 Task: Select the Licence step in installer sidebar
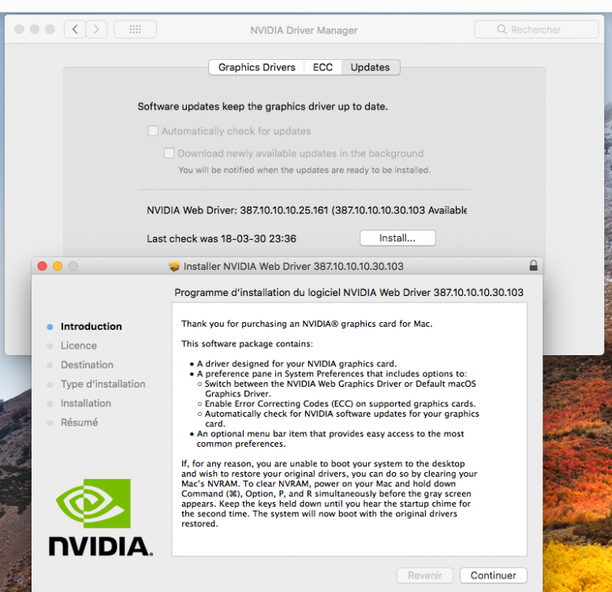coord(78,346)
